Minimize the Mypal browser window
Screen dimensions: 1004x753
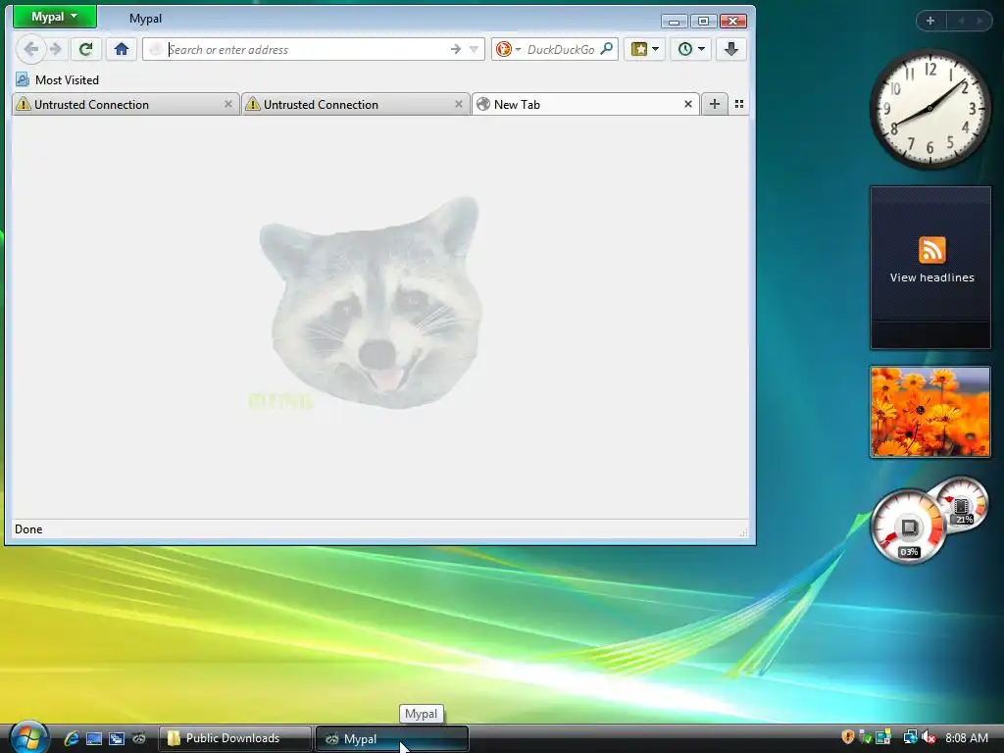(x=674, y=22)
